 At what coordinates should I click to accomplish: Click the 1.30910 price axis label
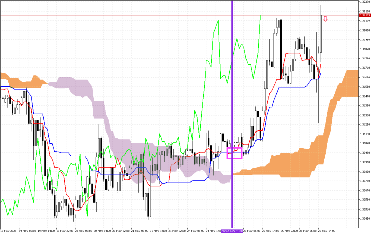(365, 162)
